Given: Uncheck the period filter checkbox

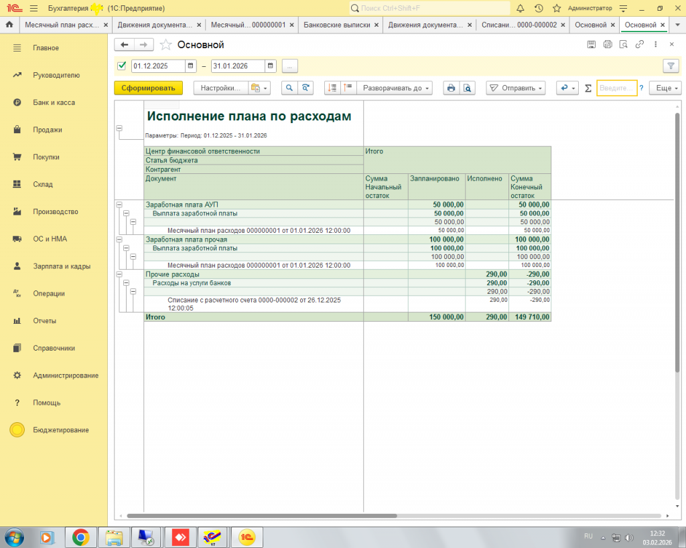Looking at the screenshot, I should (x=121, y=66).
